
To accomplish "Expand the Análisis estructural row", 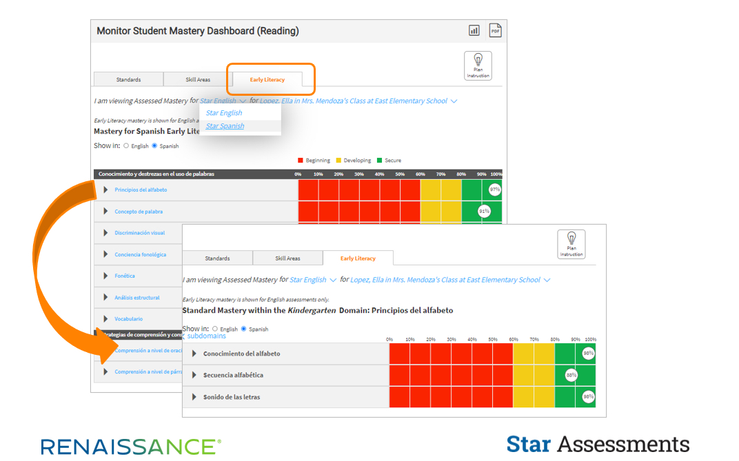I will tap(105, 297).
